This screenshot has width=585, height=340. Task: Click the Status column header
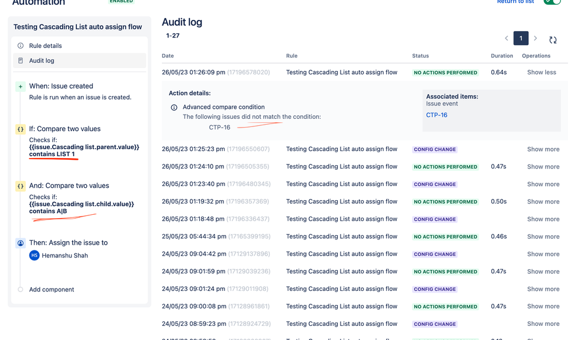point(420,56)
